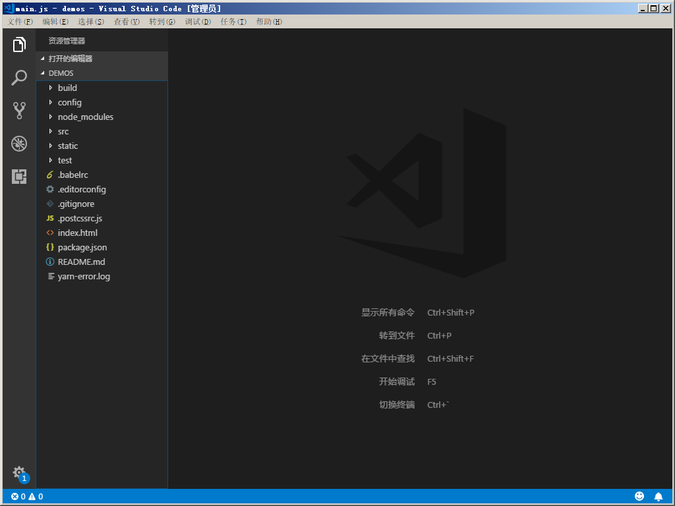675x506 pixels.
Task: Expand the node_modules folder arrow
Action: pos(50,117)
